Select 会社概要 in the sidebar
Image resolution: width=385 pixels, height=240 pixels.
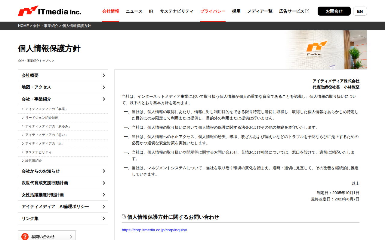[x=63, y=75]
